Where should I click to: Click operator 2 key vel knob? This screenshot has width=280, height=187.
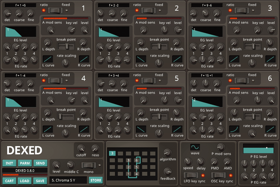(x=164, y=30)
